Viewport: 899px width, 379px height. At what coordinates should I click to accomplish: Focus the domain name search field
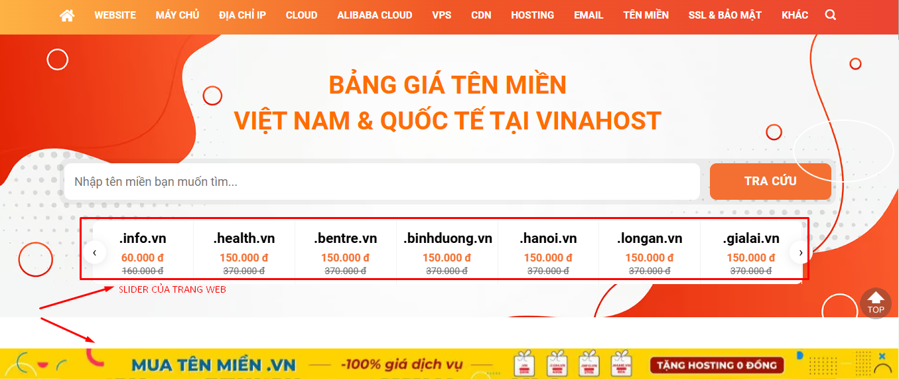click(x=382, y=181)
